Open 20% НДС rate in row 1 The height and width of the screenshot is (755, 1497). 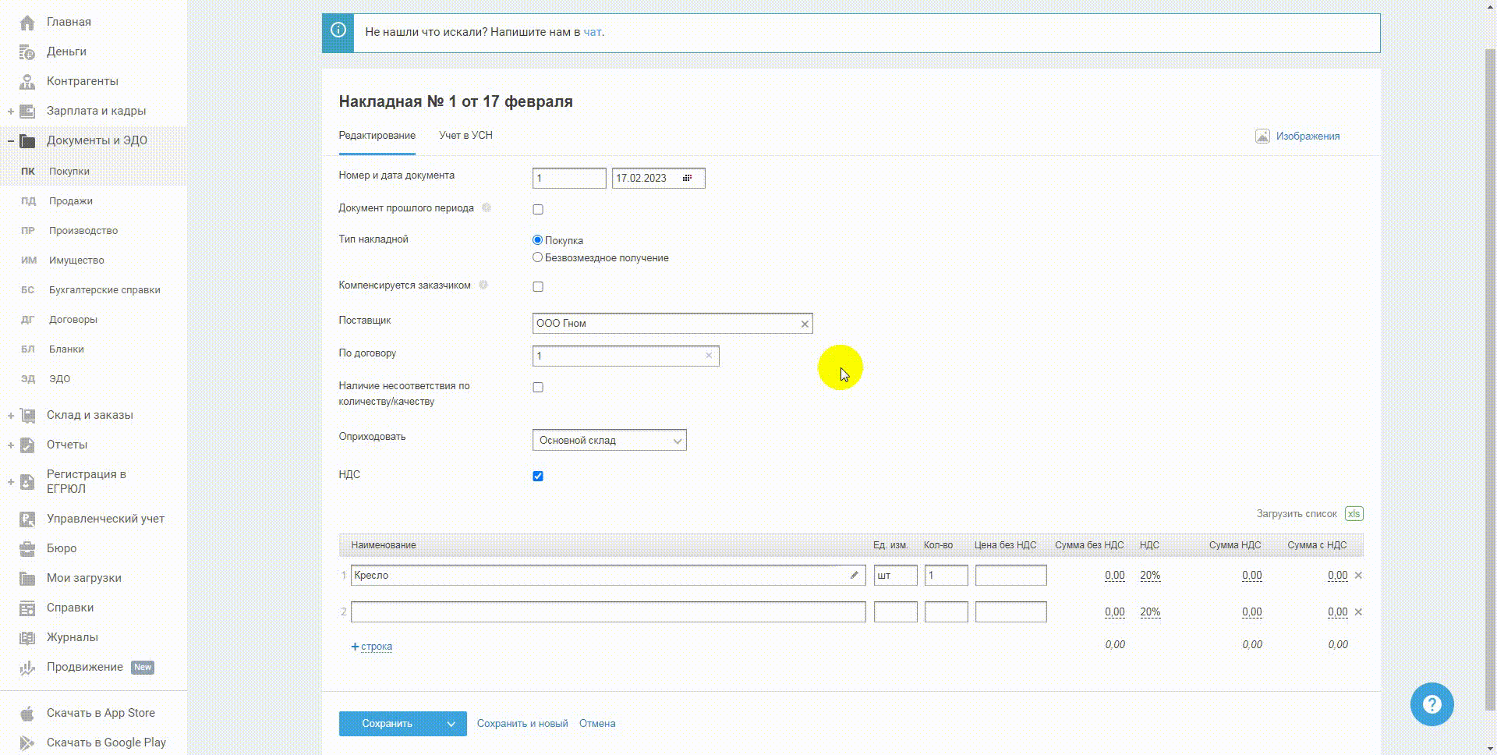tap(1150, 576)
